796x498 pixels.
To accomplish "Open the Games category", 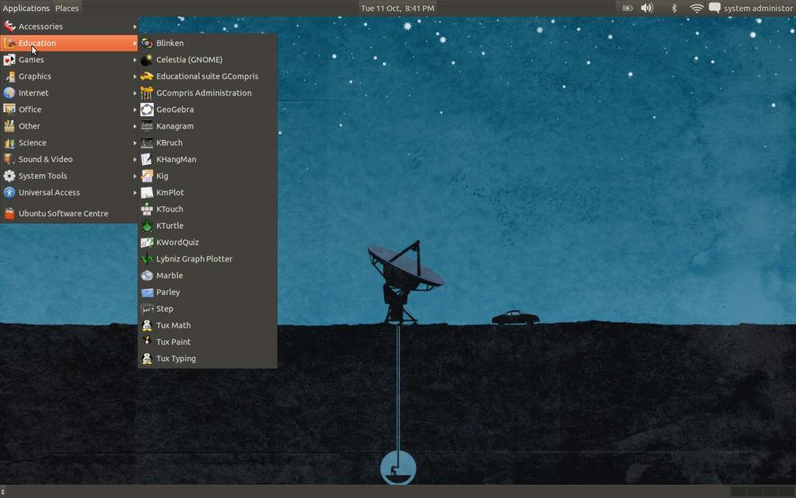I will (x=69, y=60).
